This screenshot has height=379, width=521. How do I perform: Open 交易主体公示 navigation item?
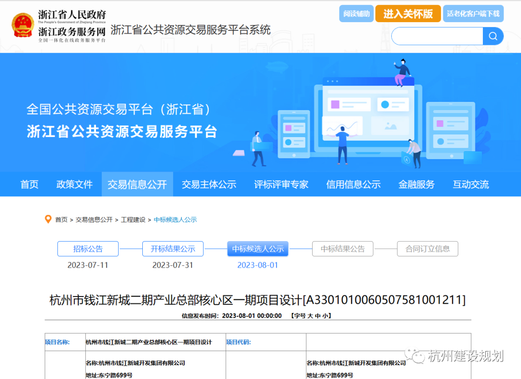click(x=209, y=184)
